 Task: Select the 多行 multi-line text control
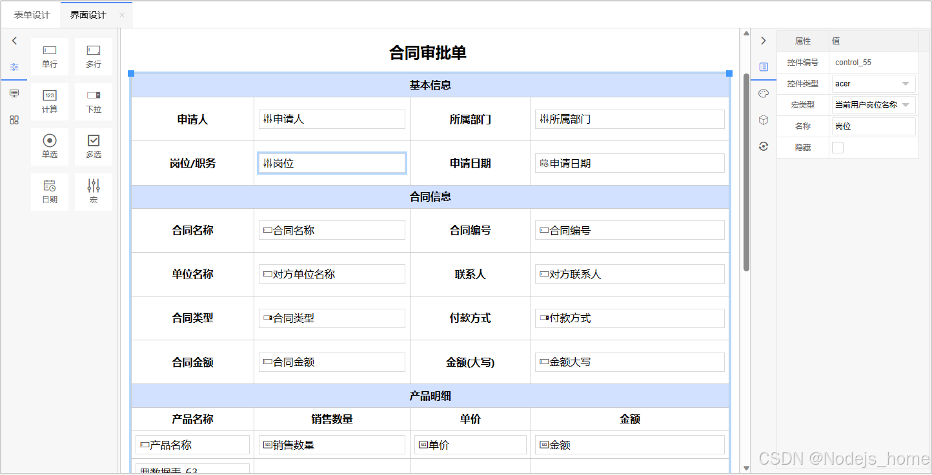93,56
